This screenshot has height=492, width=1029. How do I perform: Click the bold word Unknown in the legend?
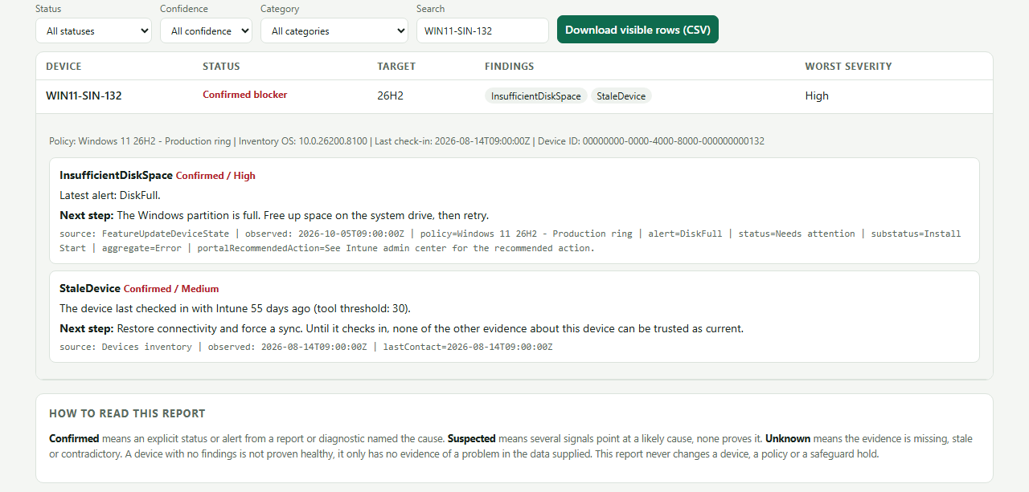(x=788, y=439)
